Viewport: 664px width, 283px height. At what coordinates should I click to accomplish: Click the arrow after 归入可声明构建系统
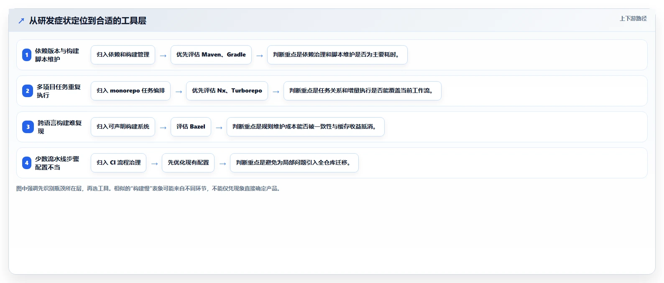pos(163,128)
